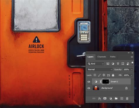Filter for smart objects
The width and height of the screenshot is (139, 108).
(x=128, y=64)
